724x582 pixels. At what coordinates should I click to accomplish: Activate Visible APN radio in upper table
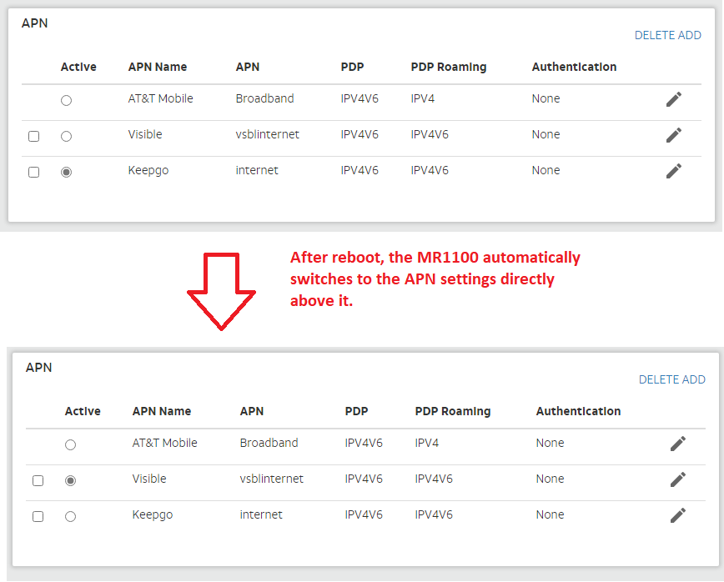click(67, 136)
